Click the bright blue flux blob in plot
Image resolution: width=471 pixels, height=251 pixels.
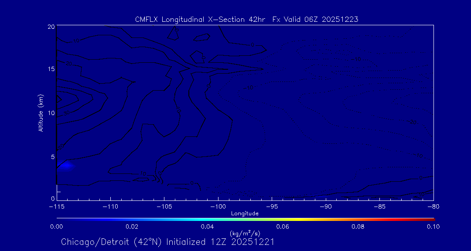66,166
